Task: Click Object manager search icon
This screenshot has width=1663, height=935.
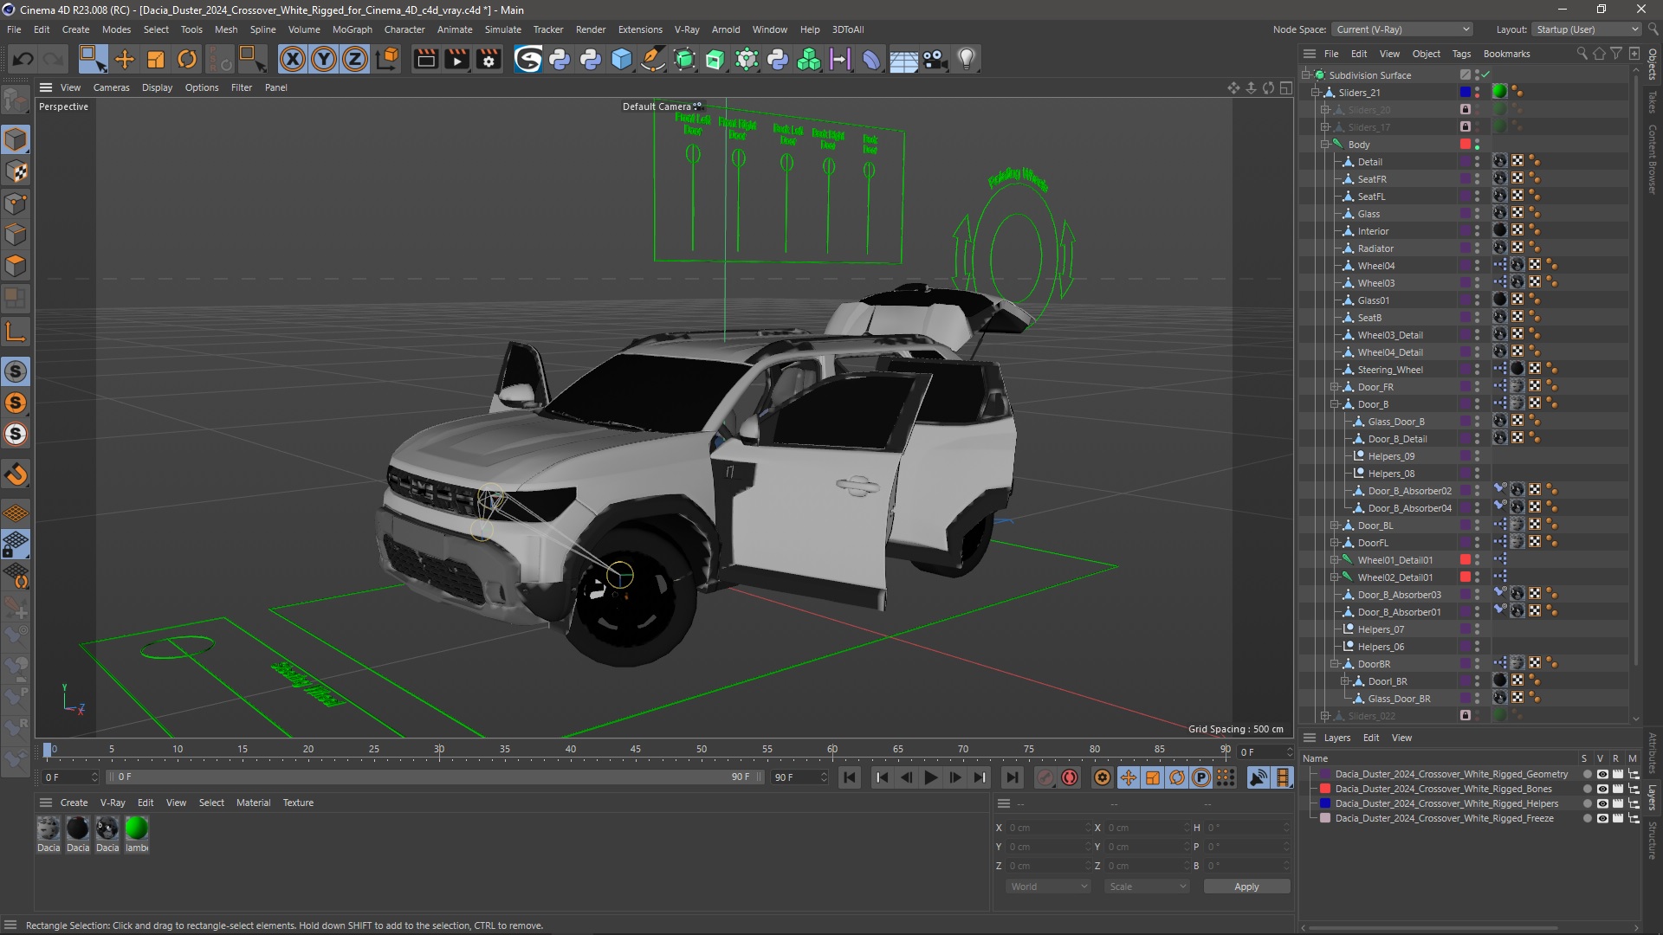Action: coord(1582,54)
